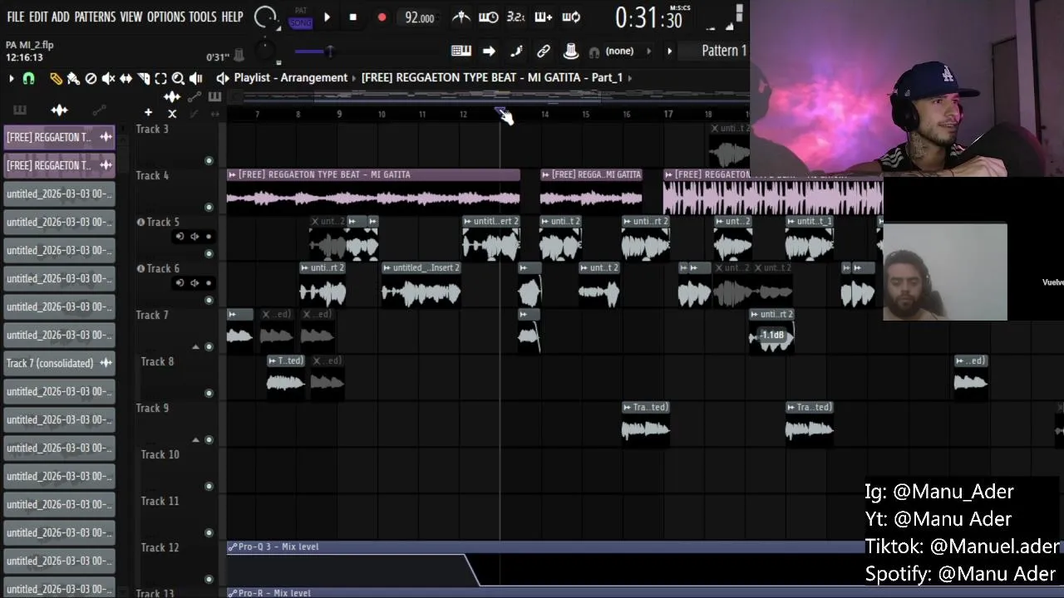Show automation clips in picker panel
1064x598 pixels.
pyautogui.click(x=99, y=110)
